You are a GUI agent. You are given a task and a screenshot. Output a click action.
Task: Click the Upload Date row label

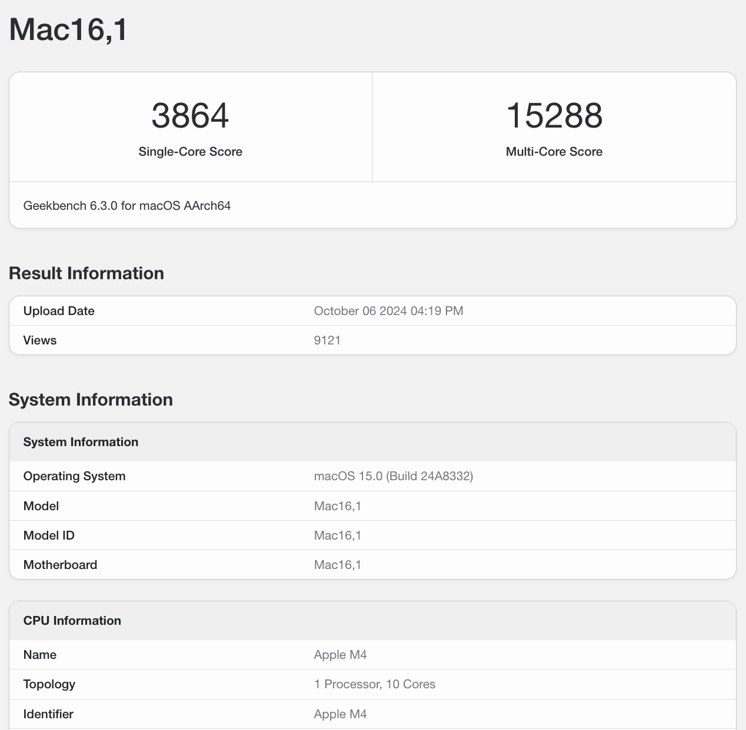(x=59, y=311)
